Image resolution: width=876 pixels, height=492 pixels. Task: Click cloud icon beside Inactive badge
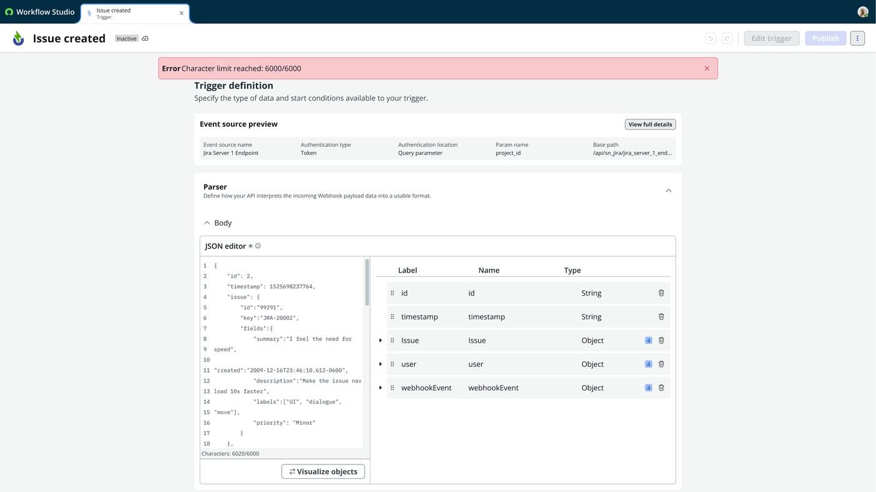click(145, 39)
